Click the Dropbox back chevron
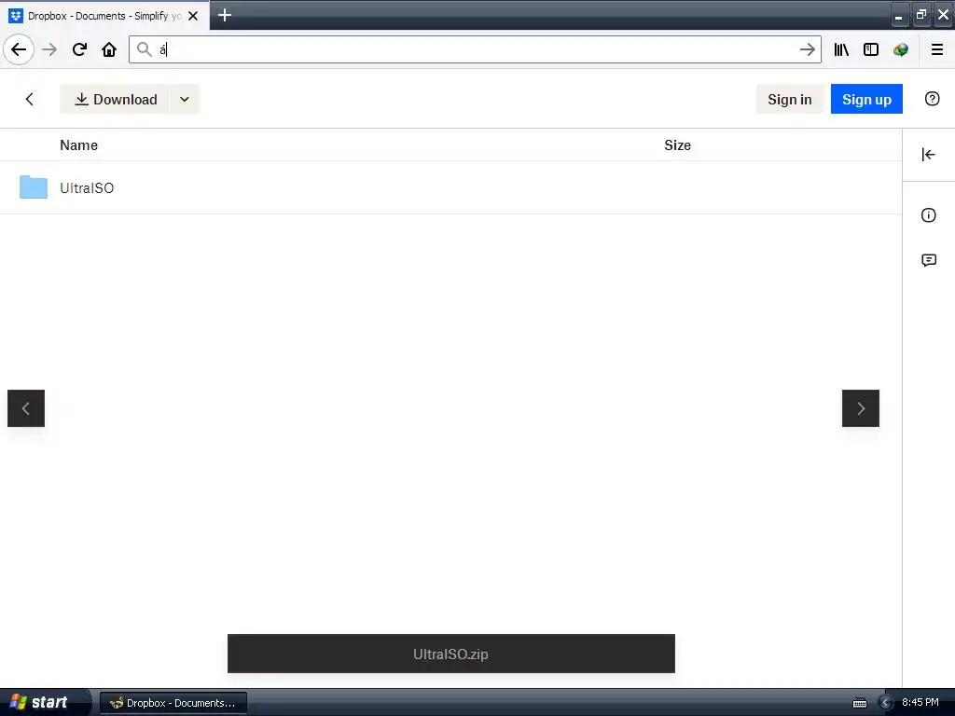Image resolution: width=955 pixels, height=716 pixels. point(29,99)
